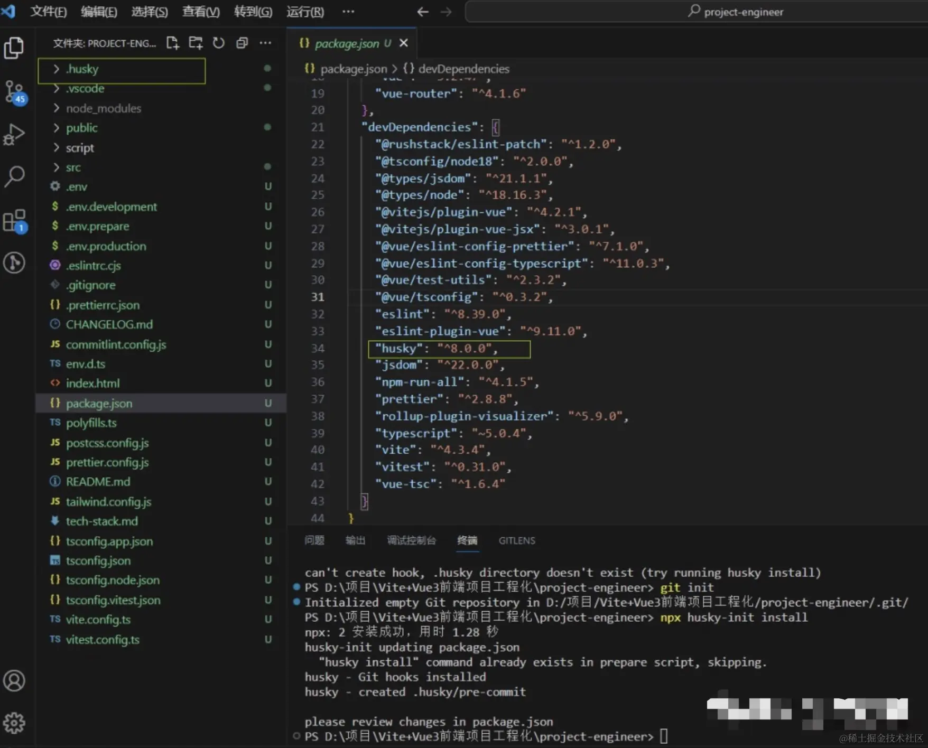Place cursor on the "husky" dependency line

tap(437, 349)
